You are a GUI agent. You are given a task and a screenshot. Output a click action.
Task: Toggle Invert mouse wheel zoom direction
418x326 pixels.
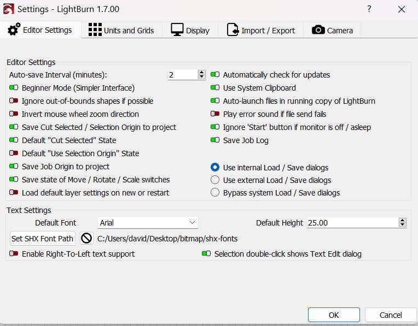(x=14, y=114)
